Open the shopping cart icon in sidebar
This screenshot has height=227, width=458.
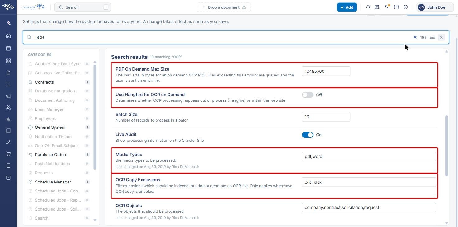click(x=8, y=154)
